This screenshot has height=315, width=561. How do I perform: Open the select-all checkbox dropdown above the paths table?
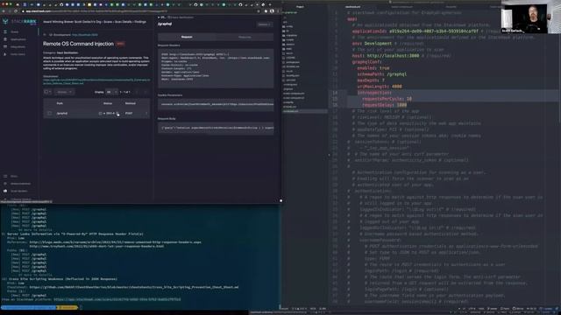(x=47, y=92)
